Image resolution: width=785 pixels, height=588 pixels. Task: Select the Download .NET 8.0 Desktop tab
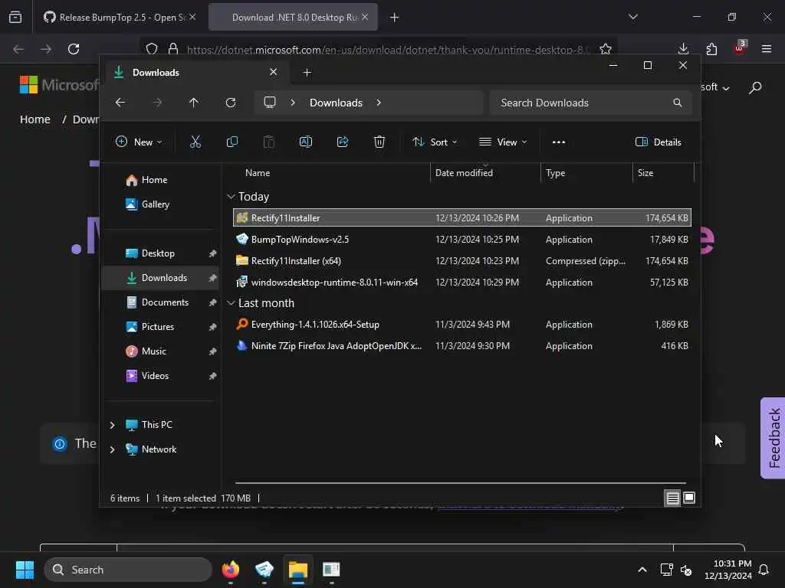294,18
